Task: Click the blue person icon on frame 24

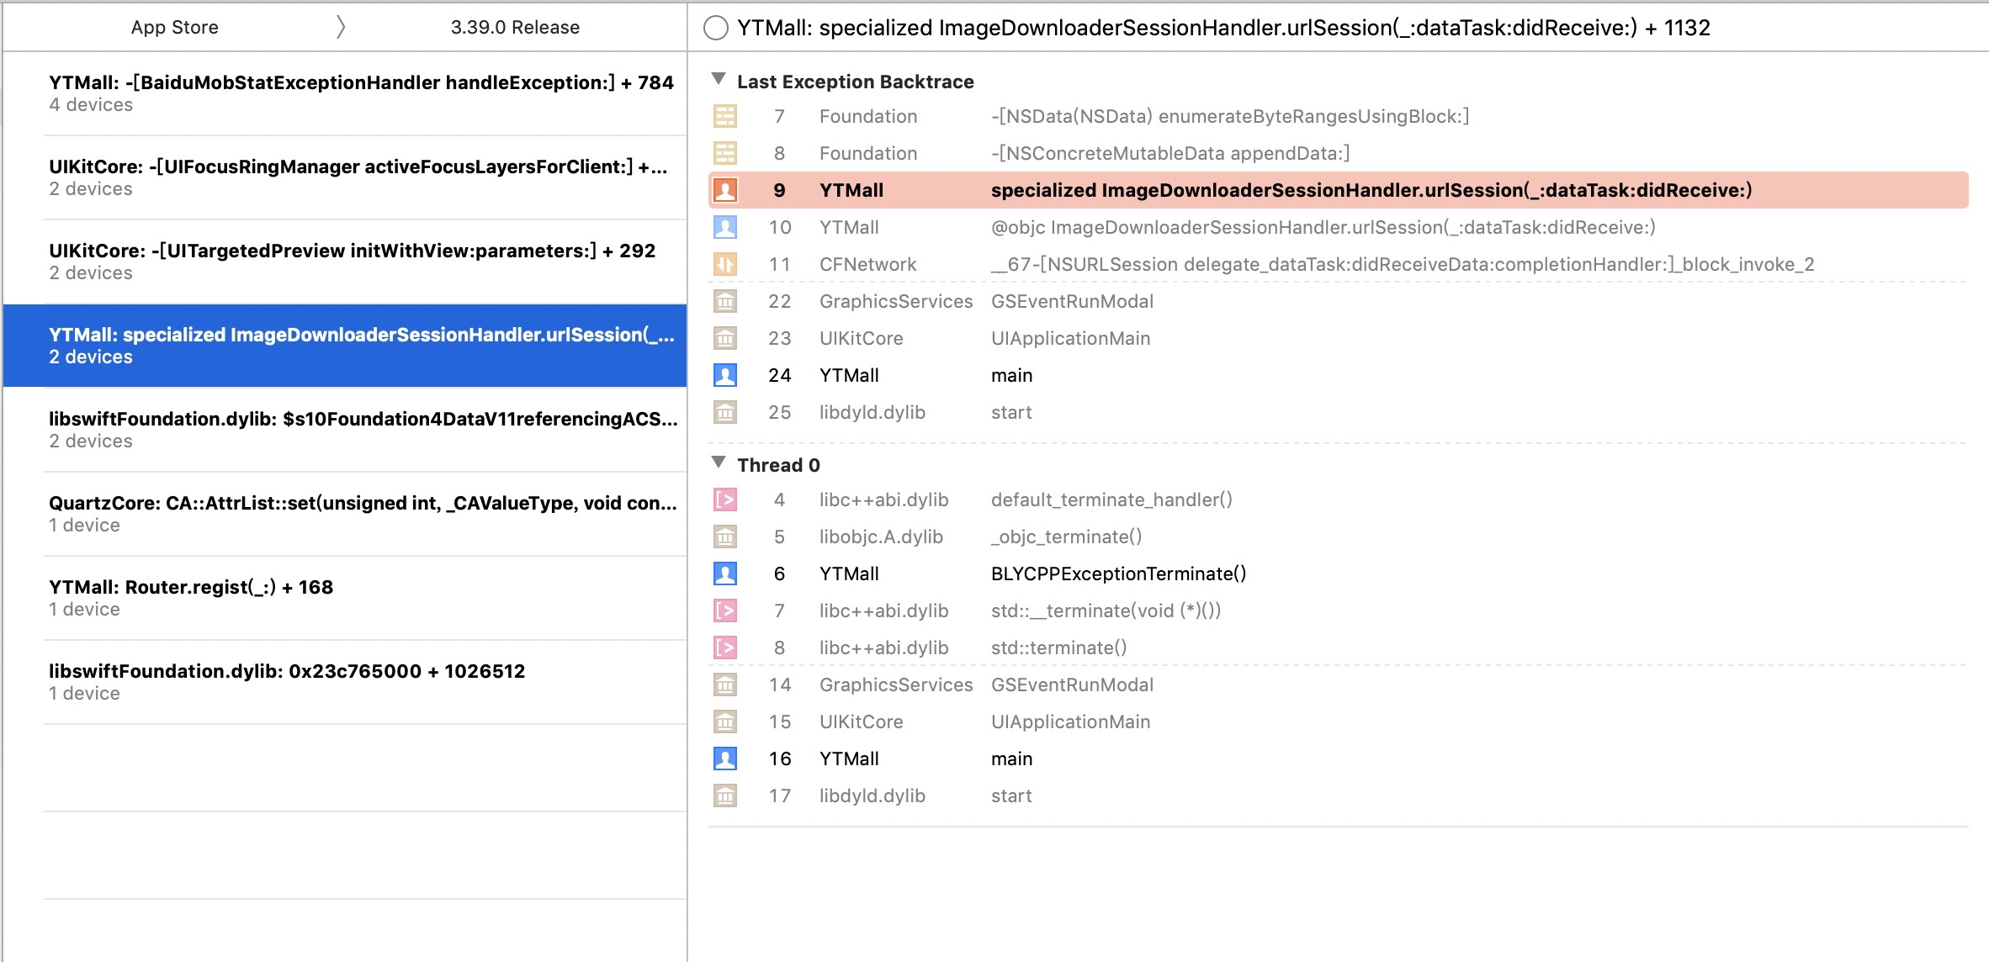Action: pos(724,375)
